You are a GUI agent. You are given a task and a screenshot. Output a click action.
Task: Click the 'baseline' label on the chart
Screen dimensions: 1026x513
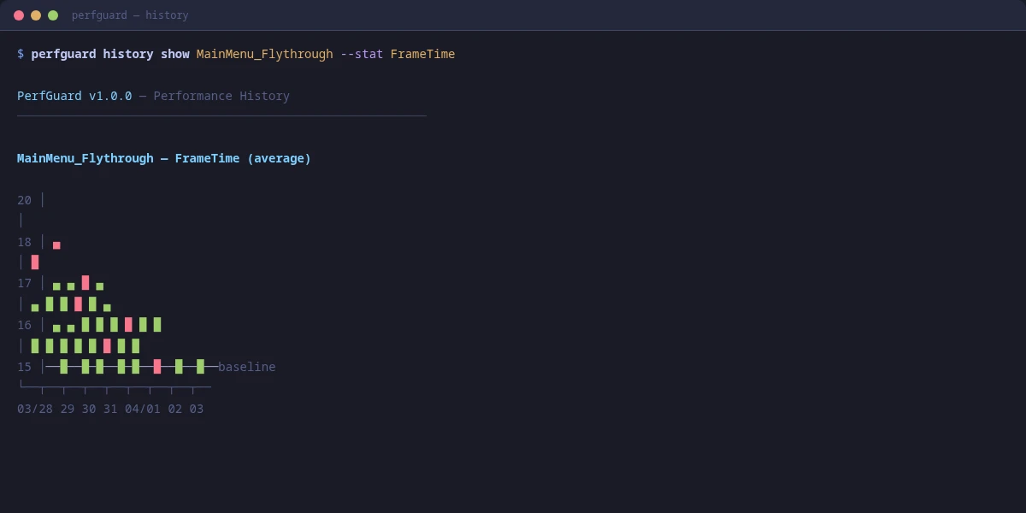(246, 367)
